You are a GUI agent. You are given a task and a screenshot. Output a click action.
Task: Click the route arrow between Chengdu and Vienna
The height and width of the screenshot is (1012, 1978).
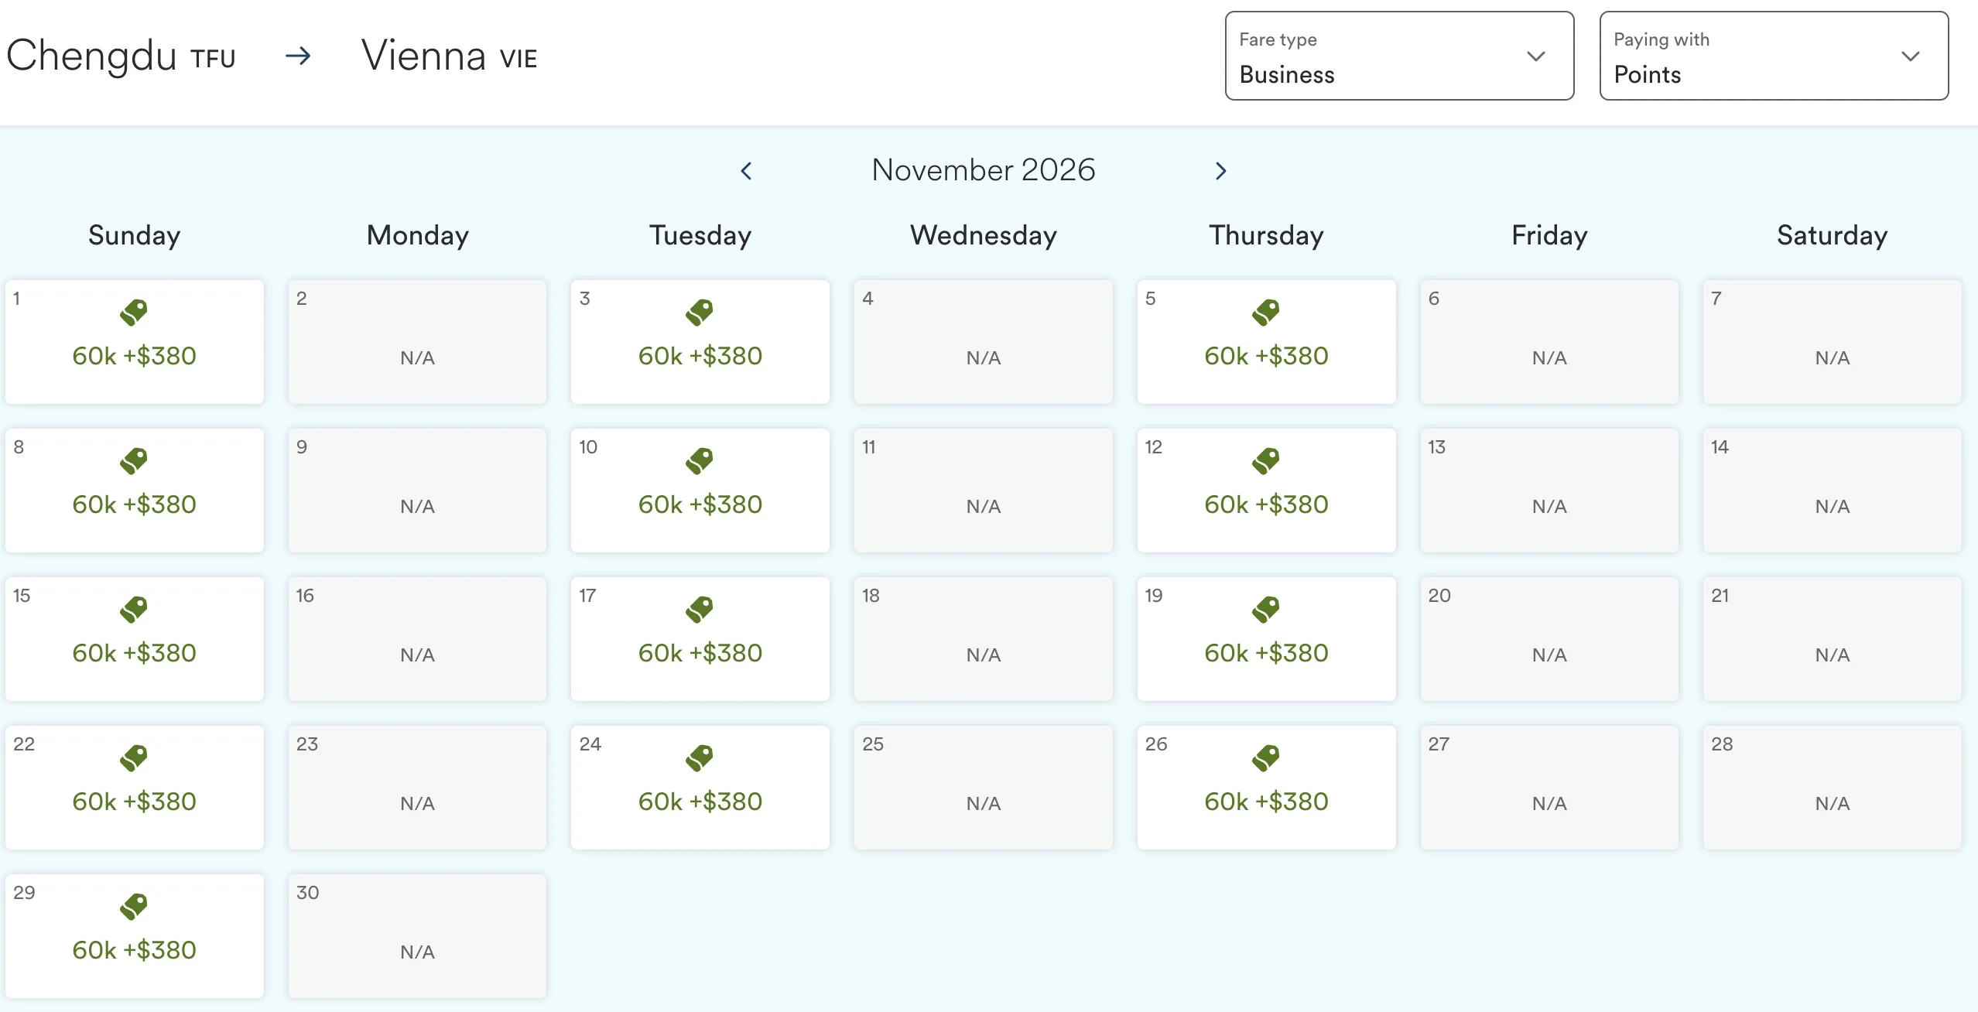[x=298, y=56]
